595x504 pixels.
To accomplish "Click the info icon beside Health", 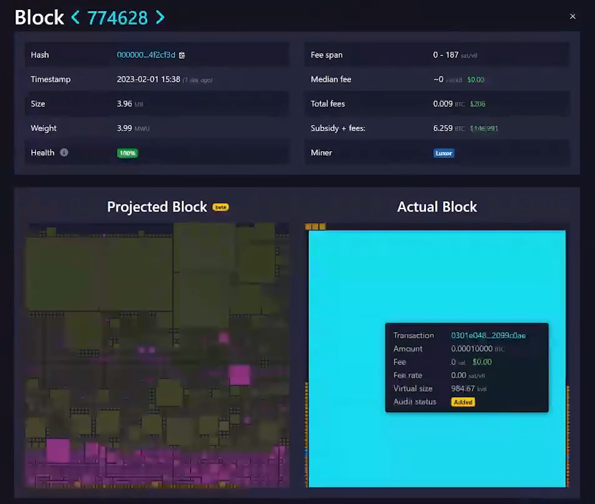I will pos(64,152).
